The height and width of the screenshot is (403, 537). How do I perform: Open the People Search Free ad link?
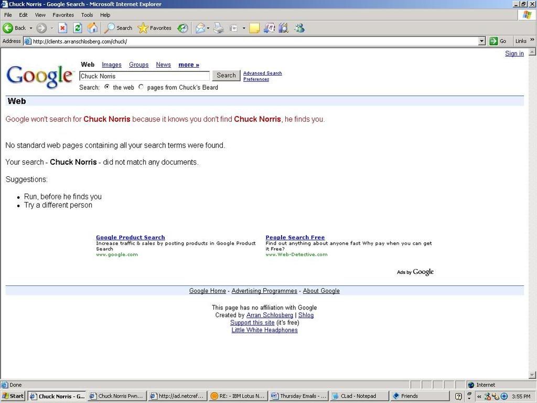pyautogui.click(x=295, y=238)
